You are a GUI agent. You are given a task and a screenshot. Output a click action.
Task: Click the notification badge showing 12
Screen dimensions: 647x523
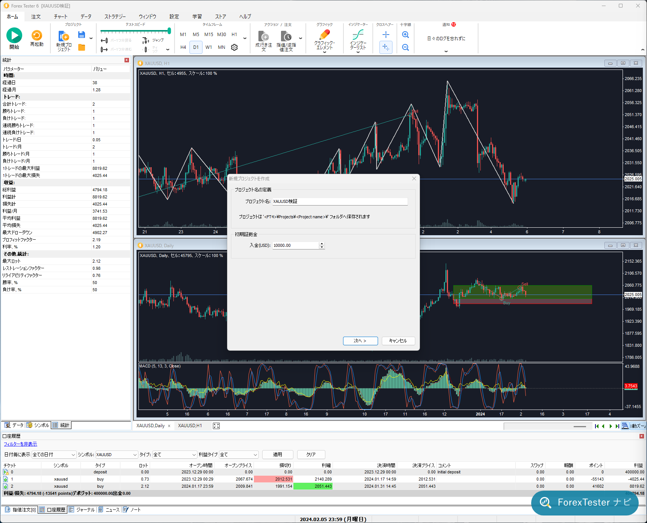click(454, 24)
